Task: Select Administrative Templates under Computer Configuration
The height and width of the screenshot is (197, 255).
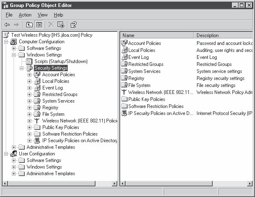Action: click(x=51, y=147)
